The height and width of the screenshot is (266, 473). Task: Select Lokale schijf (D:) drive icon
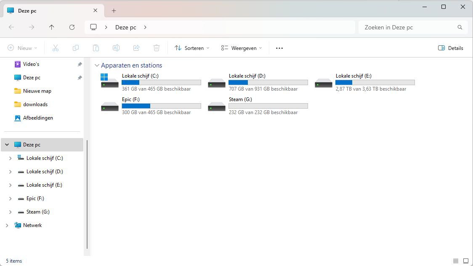(217, 83)
